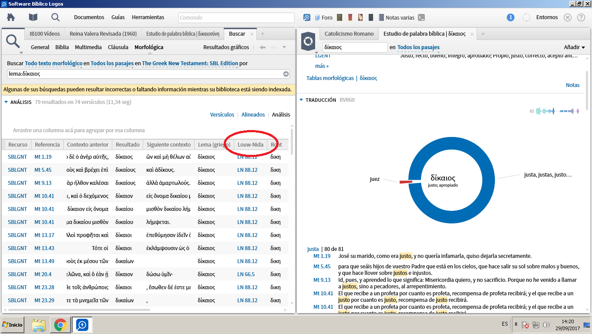The width and height of the screenshot is (592, 334).
Task: Show the blue notification count badge
Action: click(511, 17)
